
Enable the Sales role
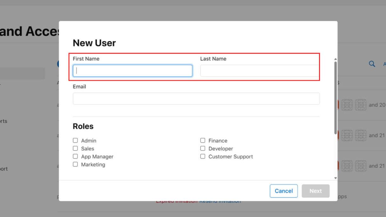75,148
